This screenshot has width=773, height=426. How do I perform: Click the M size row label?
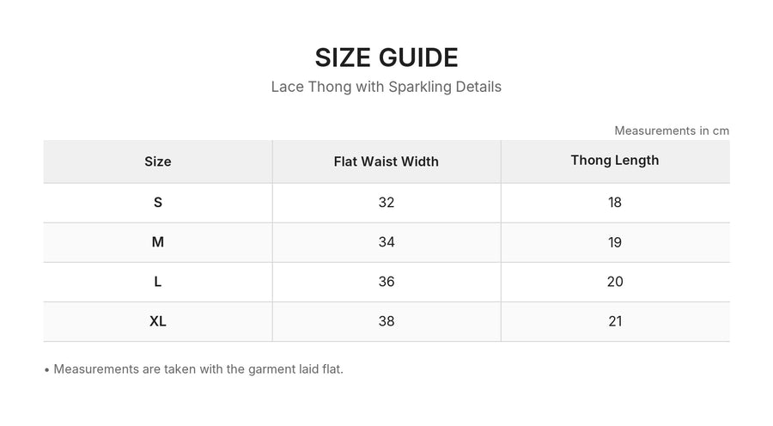tap(158, 242)
